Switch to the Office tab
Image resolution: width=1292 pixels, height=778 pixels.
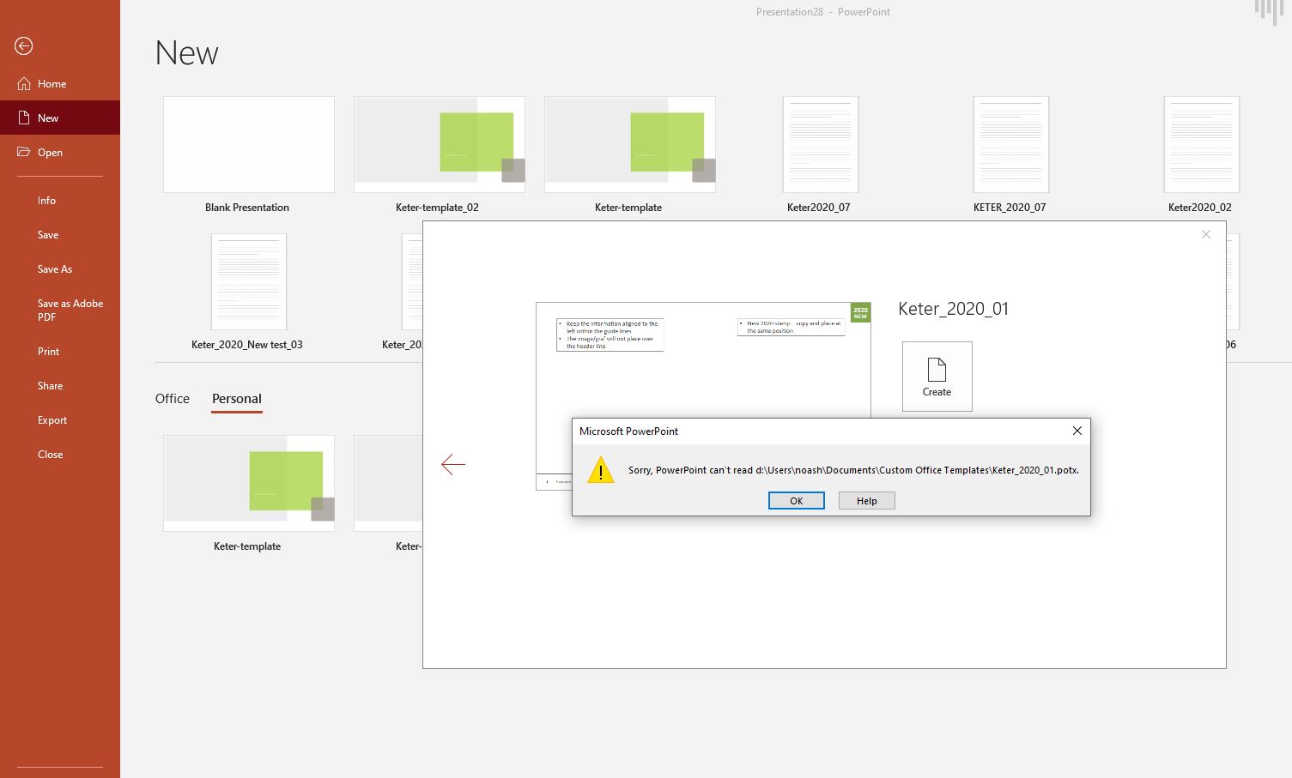pyautogui.click(x=173, y=399)
